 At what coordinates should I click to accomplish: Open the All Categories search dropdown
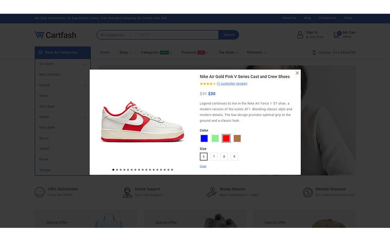[x=116, y=35]
